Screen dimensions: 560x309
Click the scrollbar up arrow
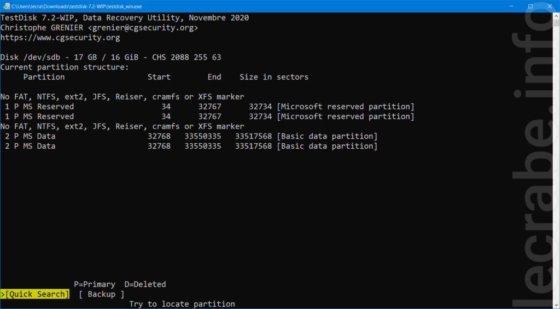(x=556, y=16)
